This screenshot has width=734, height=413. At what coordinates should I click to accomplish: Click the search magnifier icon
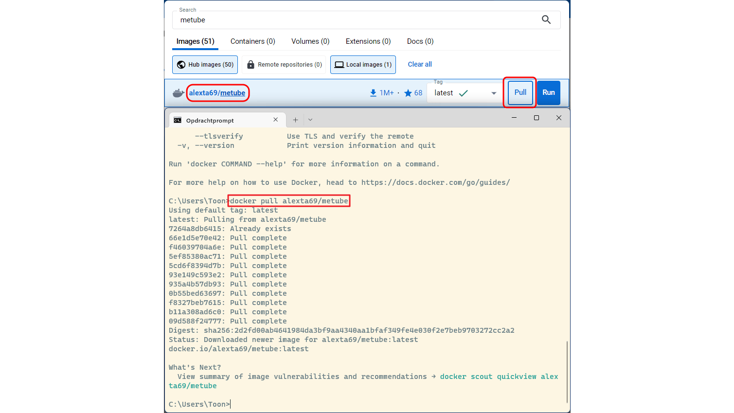point(546,19)
